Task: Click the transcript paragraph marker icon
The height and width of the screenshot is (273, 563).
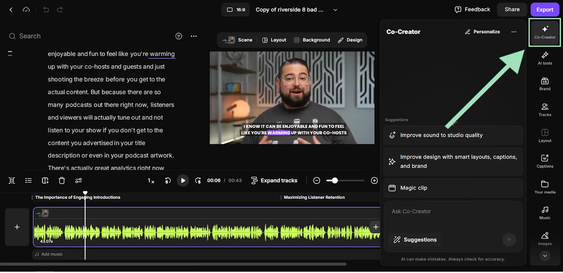Action: (10, 53)
